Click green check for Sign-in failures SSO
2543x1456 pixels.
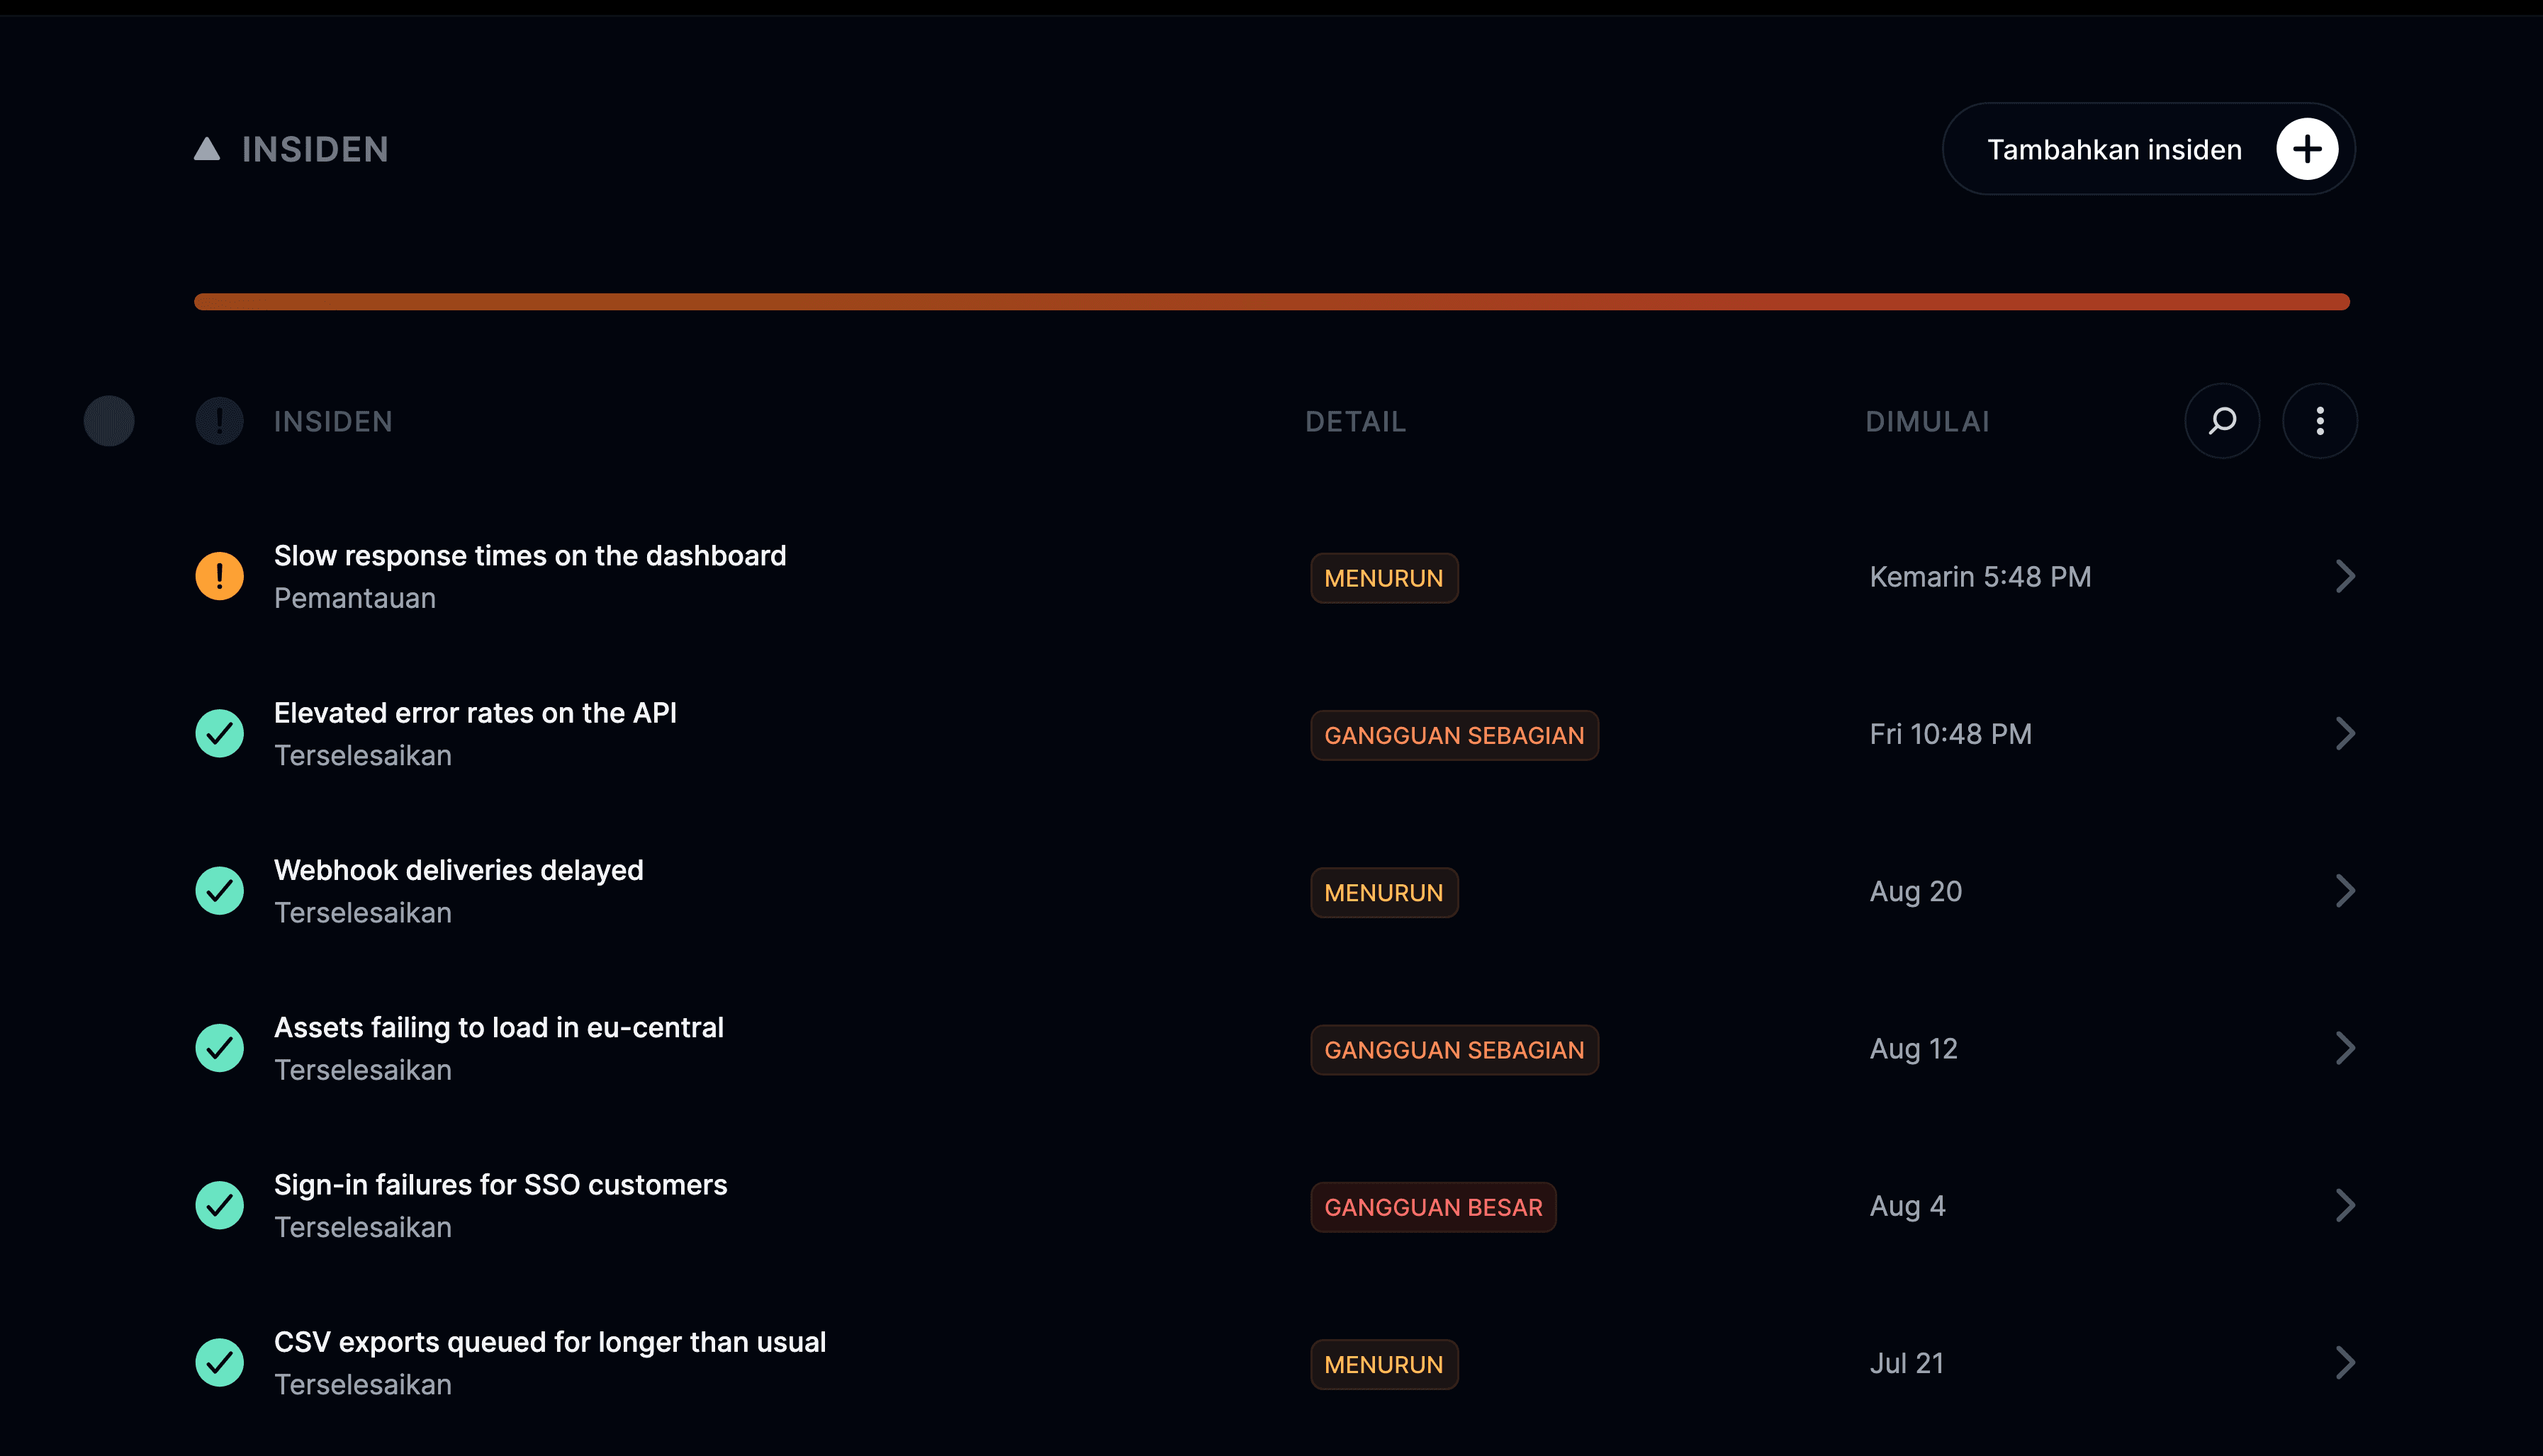(x=219, y=1205)
